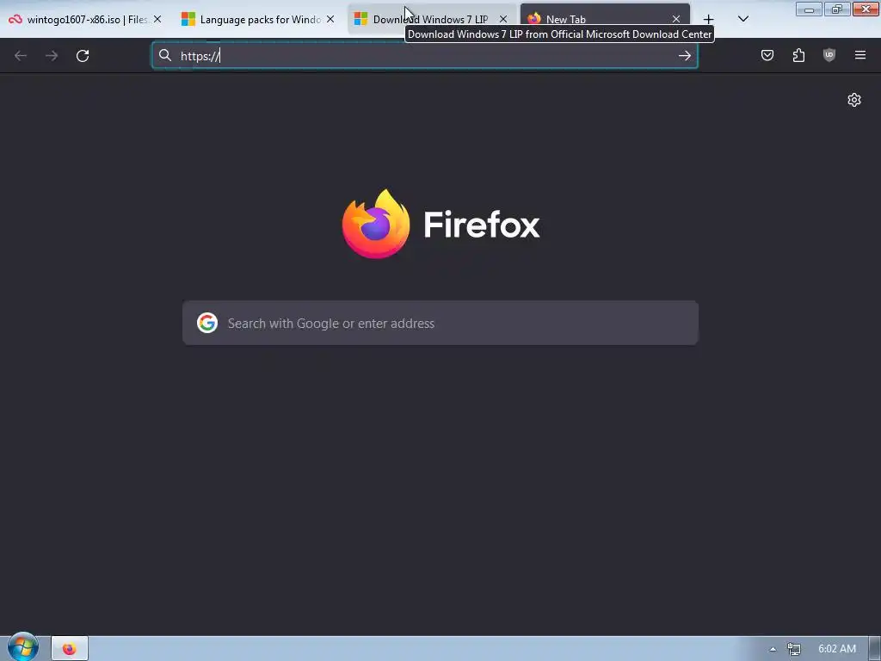Viewport: 881px width, 661px height.
Task: Personalize new tab with gear icon
Action: 854,100
